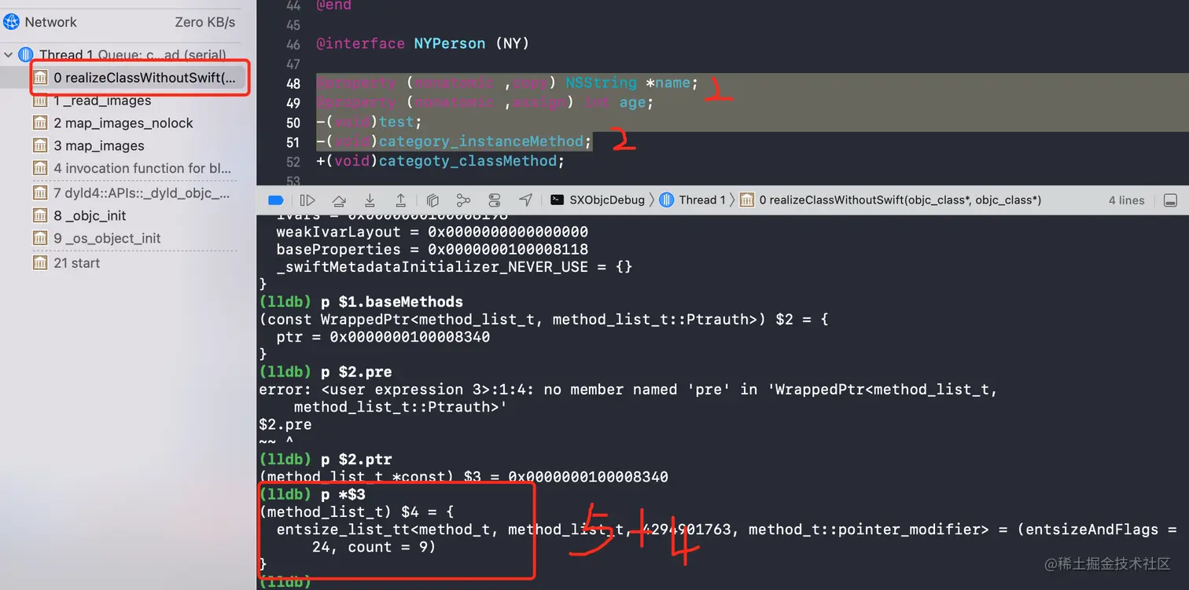Click the Zero KB/s network value
1189x590 pixels.
205,22
